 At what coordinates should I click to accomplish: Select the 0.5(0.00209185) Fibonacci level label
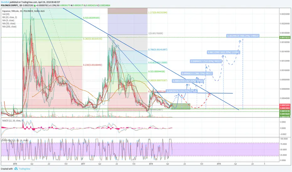point(91,18)
